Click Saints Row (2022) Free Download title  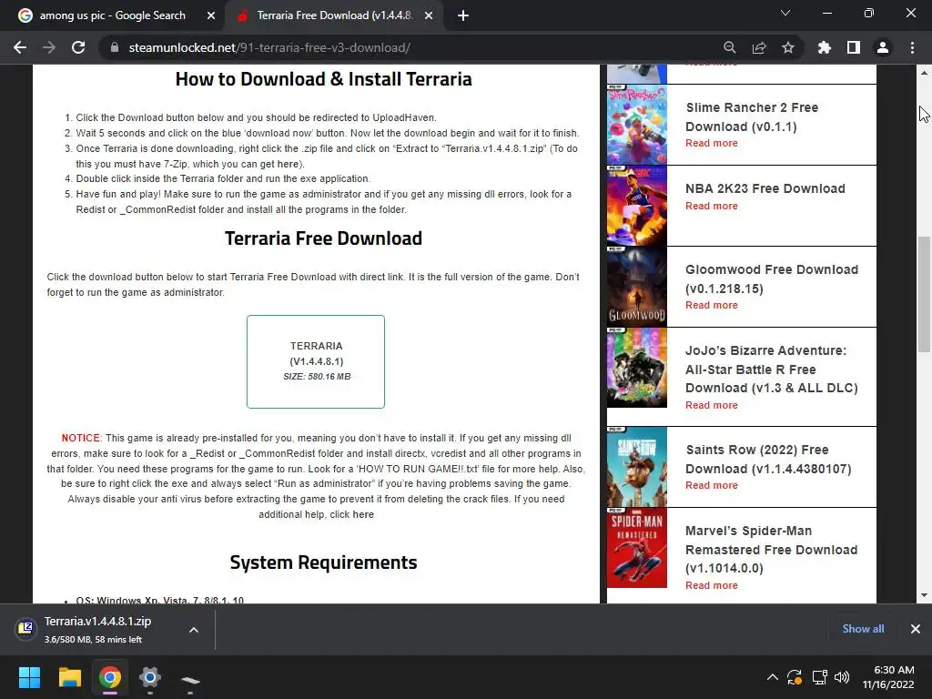768,460
